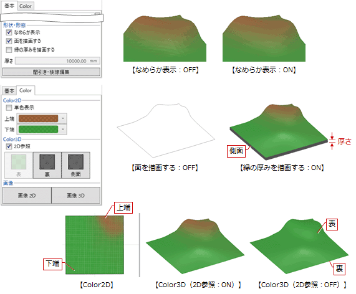Click the 間引き・稜線編集 button
This screenshot has height=294, width=356.
tap(51, 72)
